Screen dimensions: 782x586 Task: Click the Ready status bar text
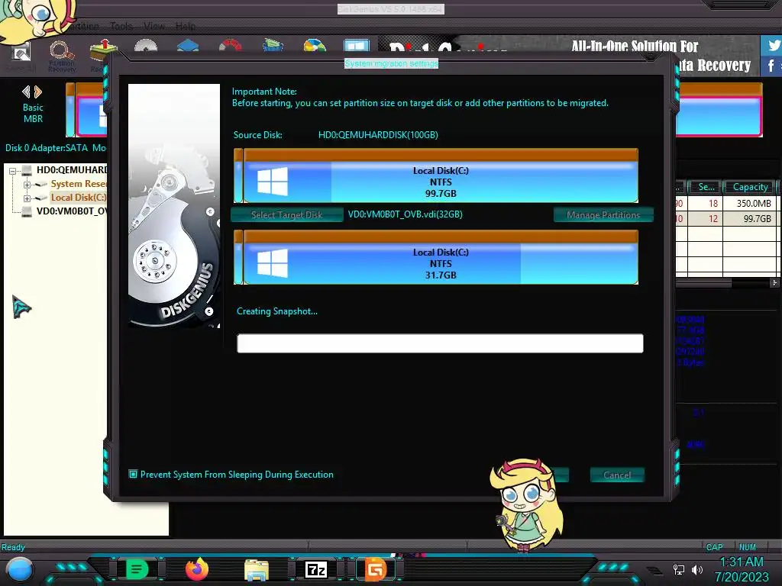point(13,547)
